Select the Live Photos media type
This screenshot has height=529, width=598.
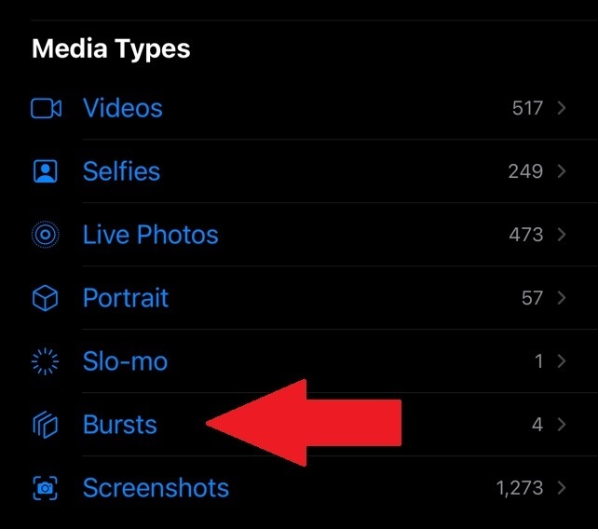click(151, 234)
